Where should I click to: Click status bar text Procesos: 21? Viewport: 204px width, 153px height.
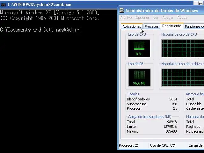(x=129, y=145)
